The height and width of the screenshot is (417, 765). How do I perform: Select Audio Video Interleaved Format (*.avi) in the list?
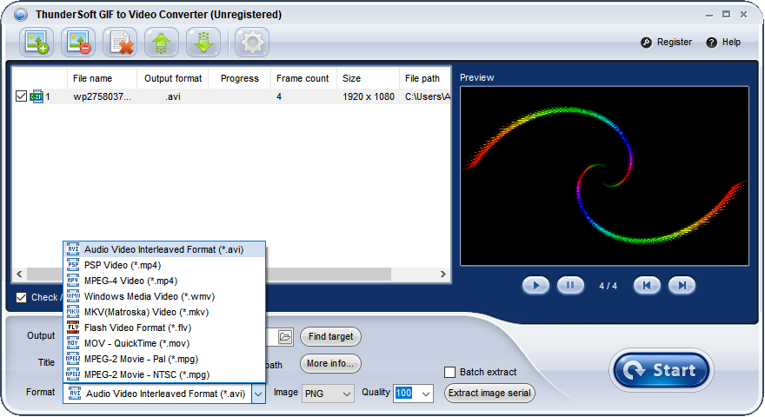164,249
